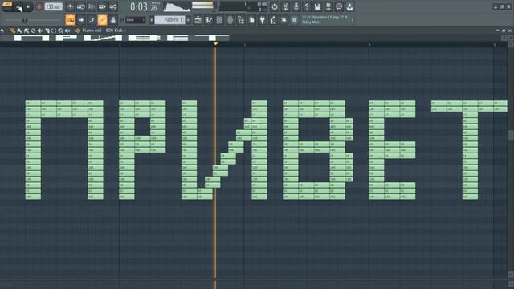The width and height of the screenshot is (514, 289).
Task: Open the Browser tree view button
Action: pos(241,20)
